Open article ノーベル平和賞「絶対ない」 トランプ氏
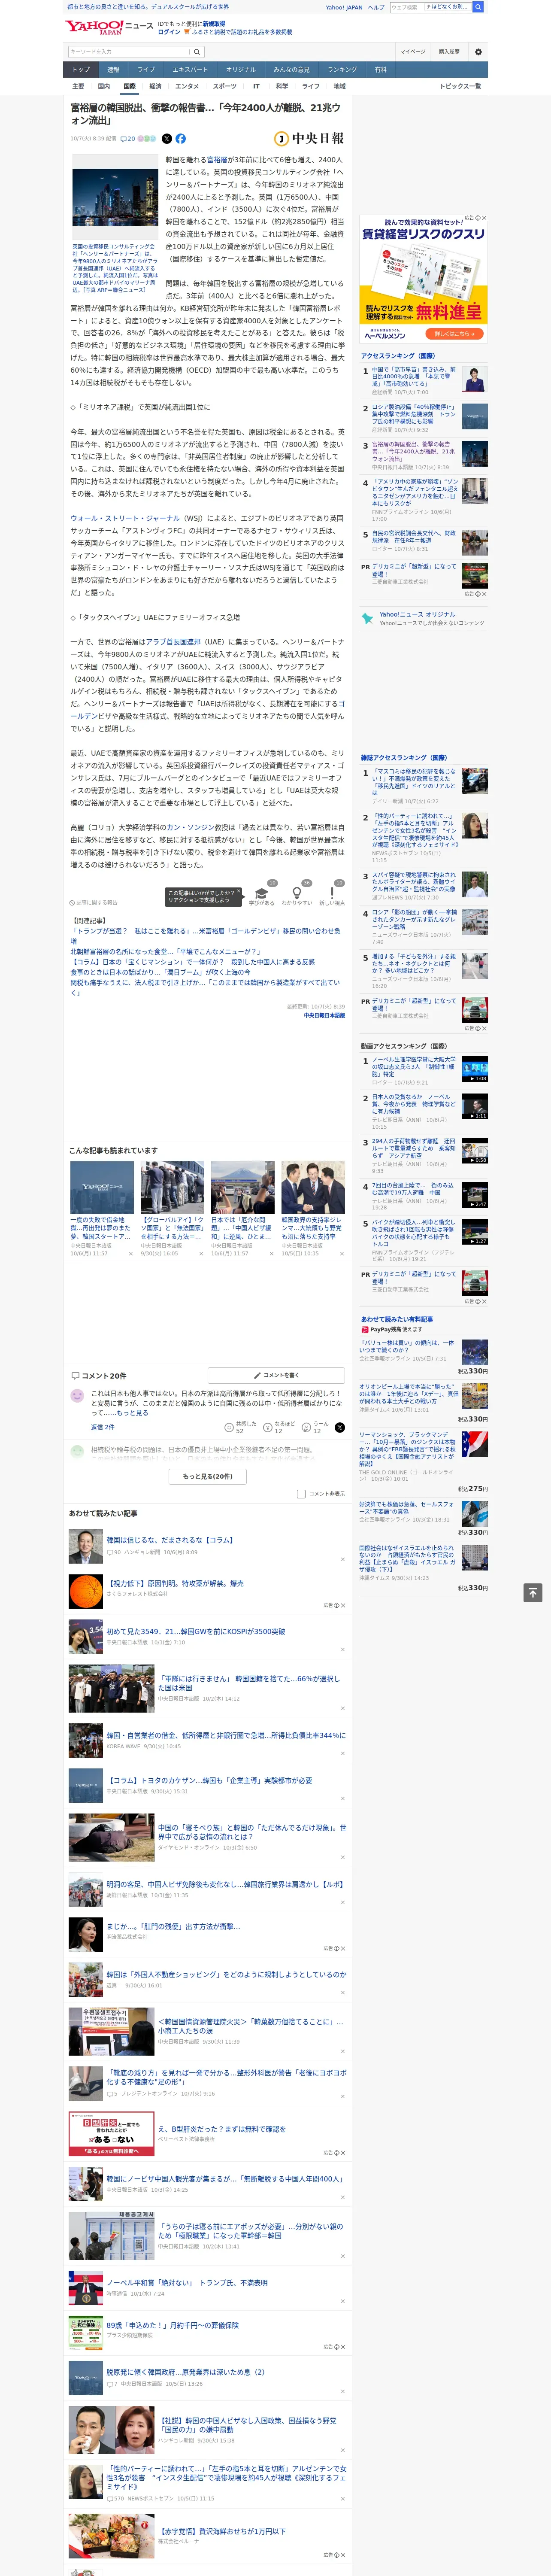 click(x=187, y=2283)
